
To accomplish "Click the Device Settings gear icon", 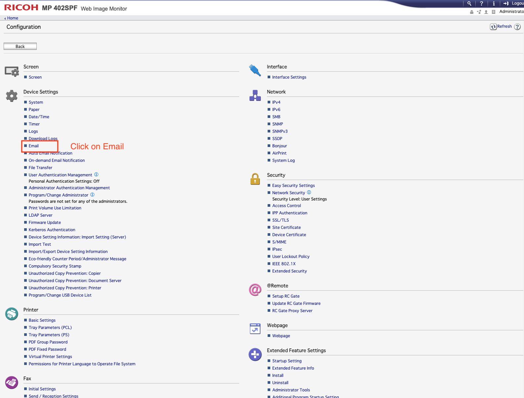I will click(12, 96).
